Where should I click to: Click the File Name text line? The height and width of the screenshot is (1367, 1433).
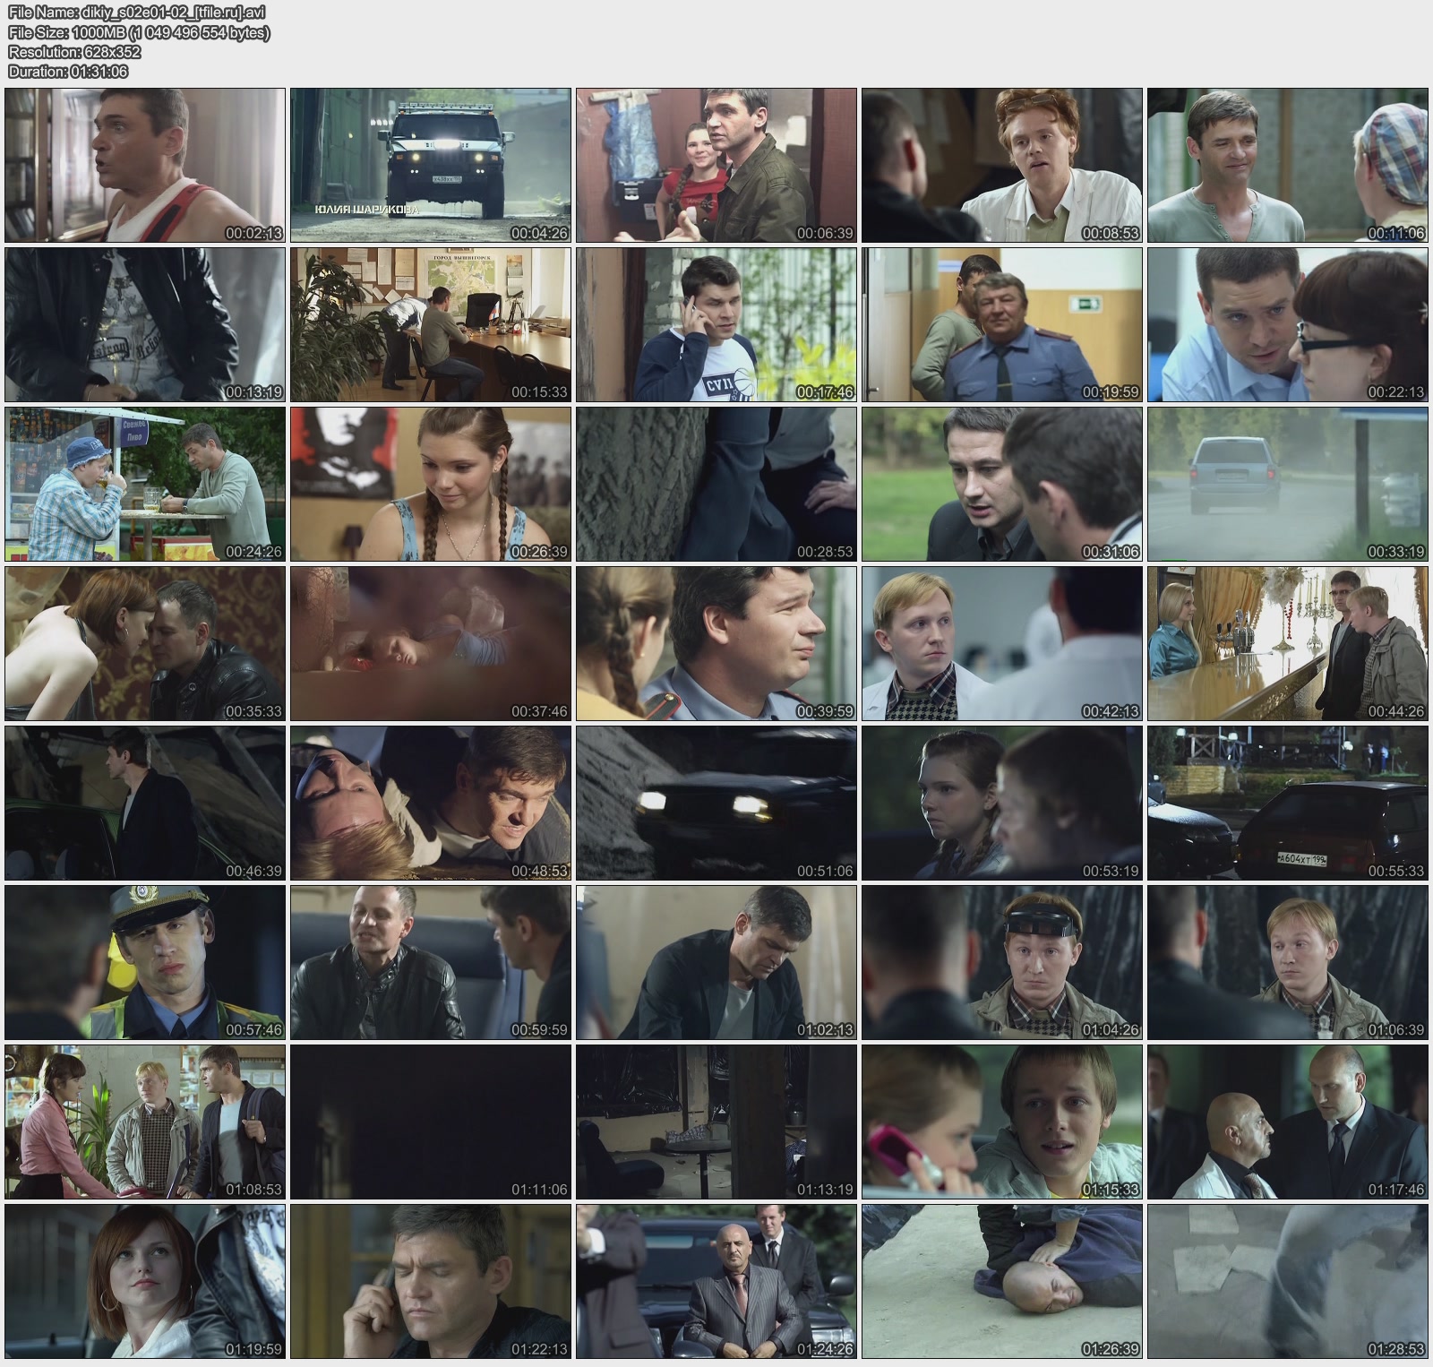tap(136, 13)
